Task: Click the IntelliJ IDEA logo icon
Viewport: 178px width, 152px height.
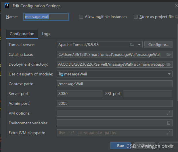Action: coord(7,6)
